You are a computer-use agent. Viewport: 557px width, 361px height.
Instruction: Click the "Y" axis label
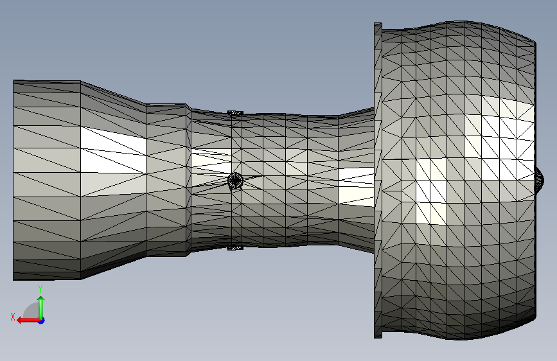(40, 289)
